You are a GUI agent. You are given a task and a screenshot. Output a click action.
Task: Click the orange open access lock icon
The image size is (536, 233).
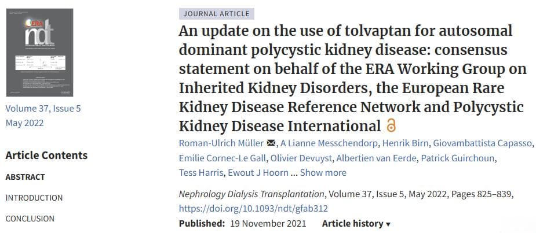(x=391, y=125)
